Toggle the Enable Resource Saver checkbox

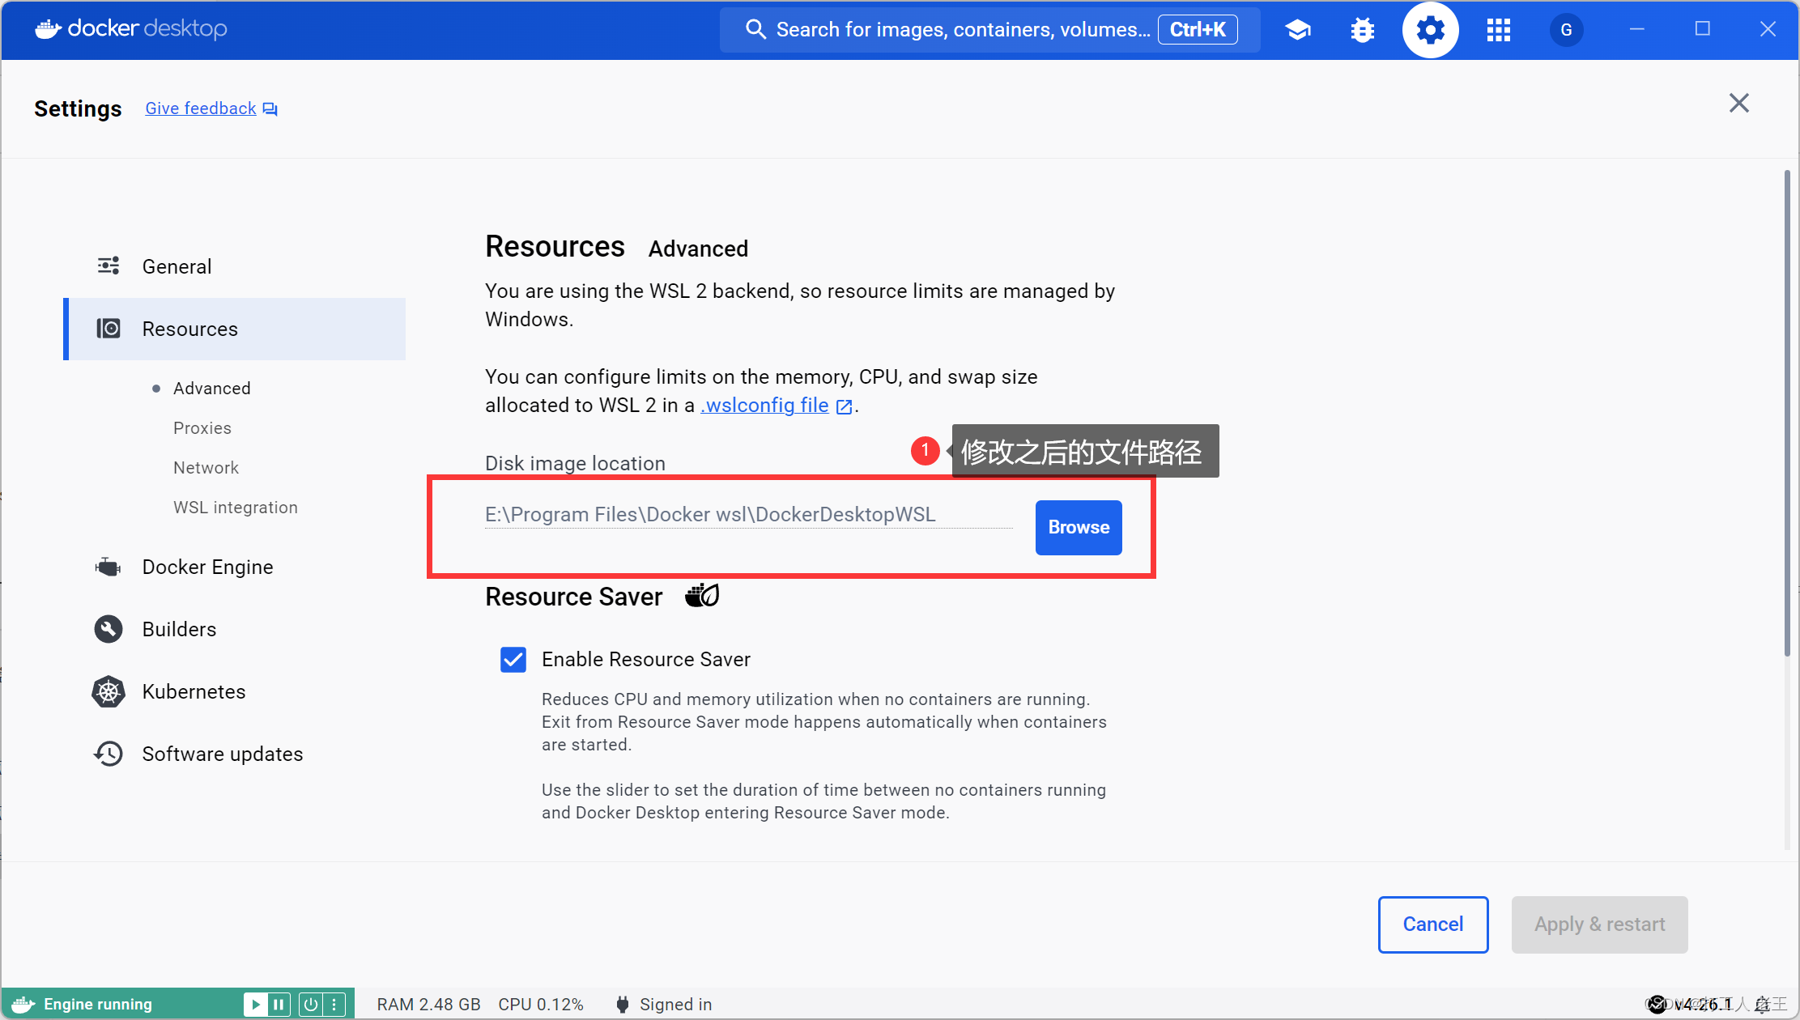coord(513,660)
